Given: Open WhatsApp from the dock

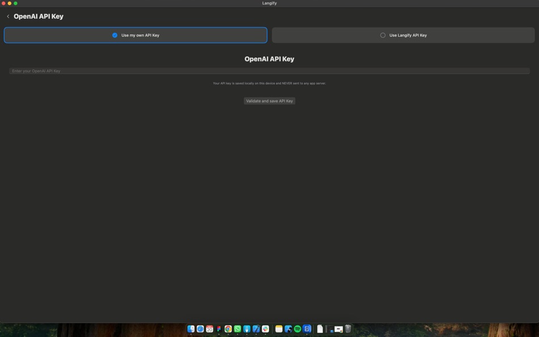Looking at the screenshot, I should (237, 328).
